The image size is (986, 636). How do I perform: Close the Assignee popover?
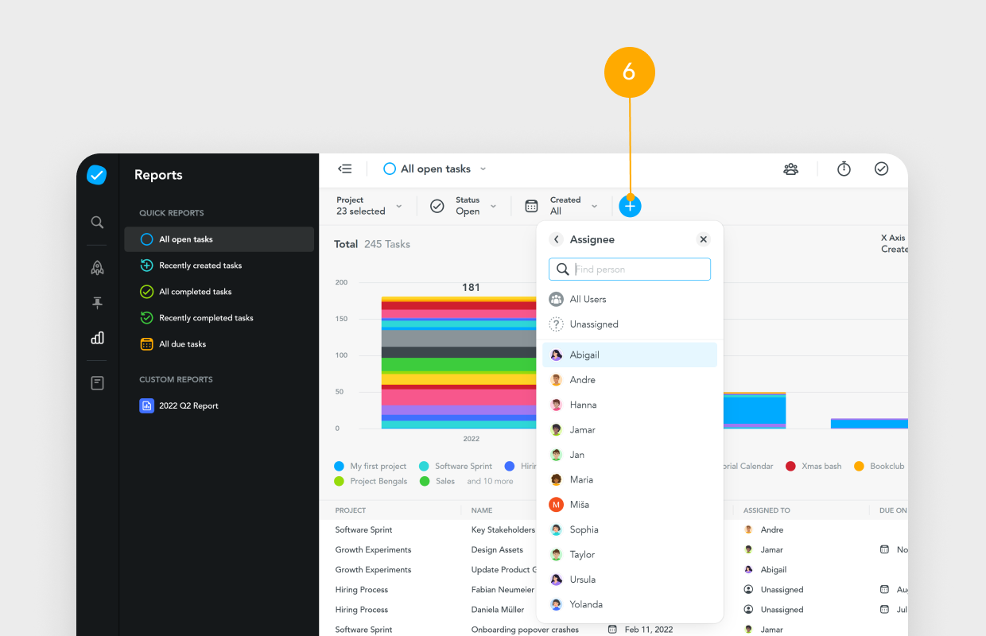point(703,239)
